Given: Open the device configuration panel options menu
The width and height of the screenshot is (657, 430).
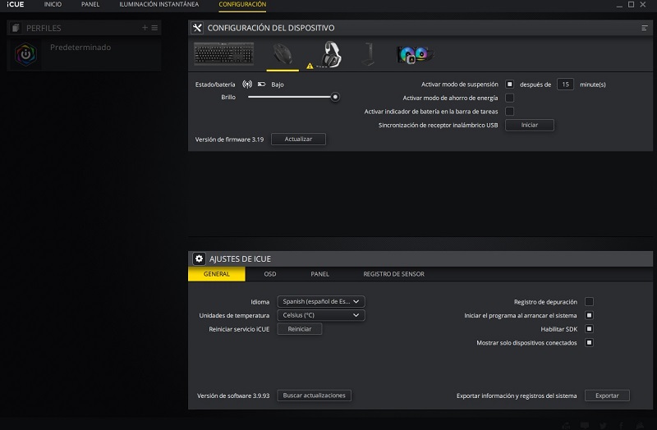Looking at the screenshot, I should point(645,28).
